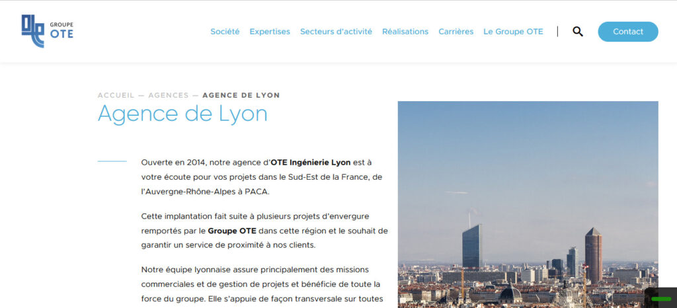
Task: Click the Groupe OTE logo
Action: pos(48,31)
